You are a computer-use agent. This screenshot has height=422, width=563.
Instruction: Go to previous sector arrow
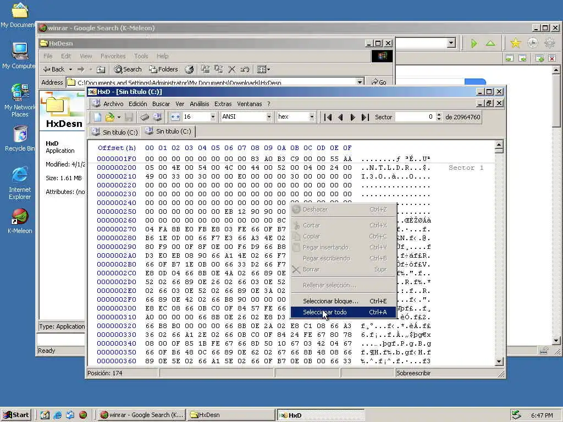click(x=340, y=118)
